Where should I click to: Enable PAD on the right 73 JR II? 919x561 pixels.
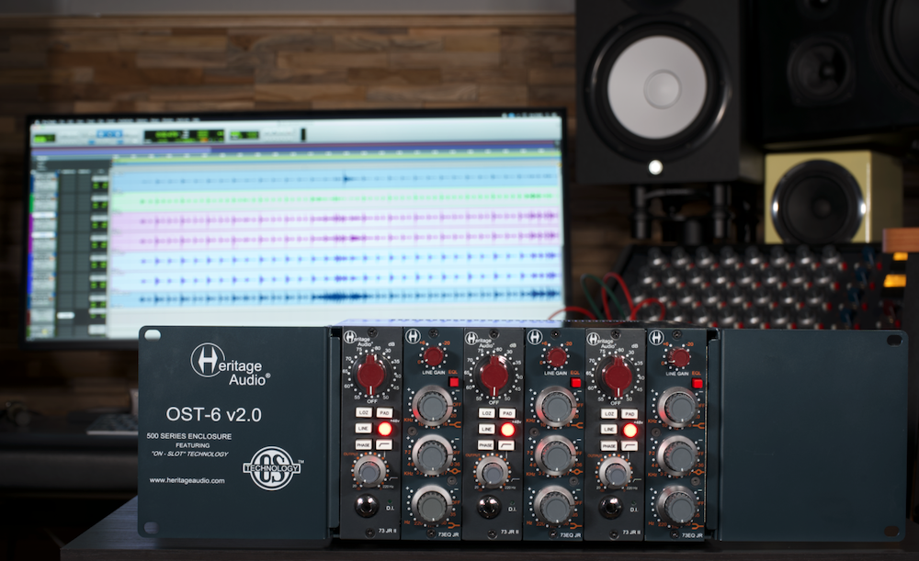point(630,414)
